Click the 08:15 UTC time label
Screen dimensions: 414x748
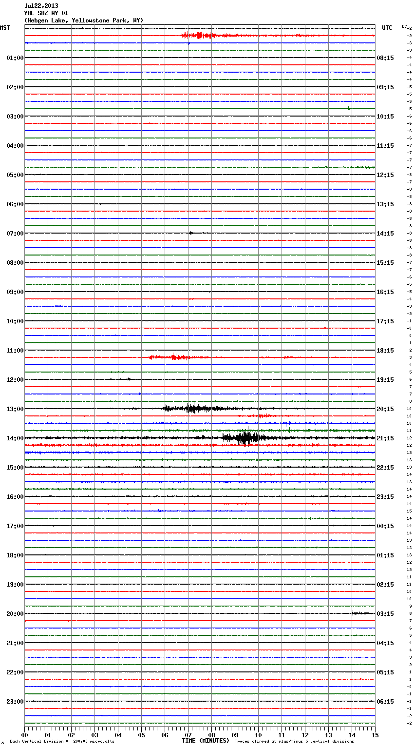(x=385, y=58)
